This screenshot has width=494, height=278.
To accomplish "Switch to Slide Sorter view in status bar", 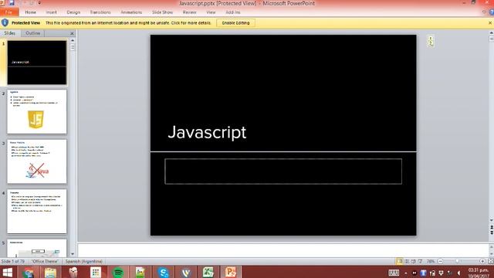I will [x=407, y=261].
